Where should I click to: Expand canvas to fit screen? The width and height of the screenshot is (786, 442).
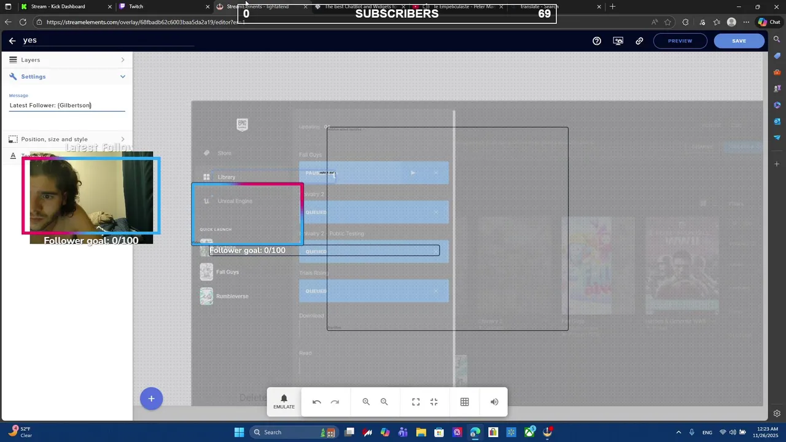(416, 402)
